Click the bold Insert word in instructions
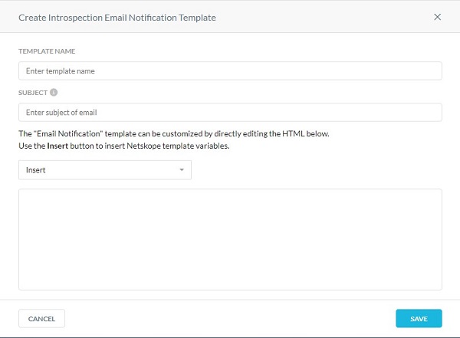This screenshot has width=460, height=338. [58, 146]
